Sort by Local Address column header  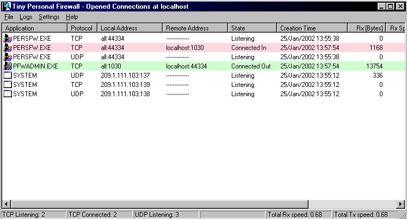click(130, 28)
